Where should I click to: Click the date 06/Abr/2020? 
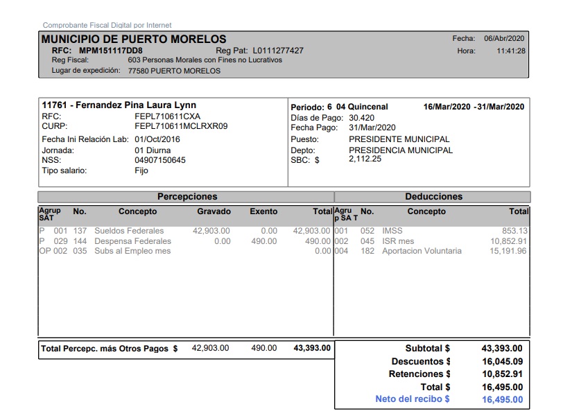pyautogui.click(x=504, y=39)
